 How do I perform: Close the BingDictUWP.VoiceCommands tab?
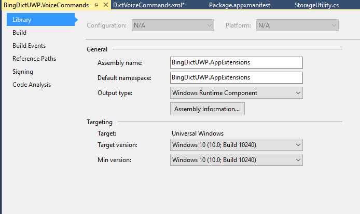106,5
